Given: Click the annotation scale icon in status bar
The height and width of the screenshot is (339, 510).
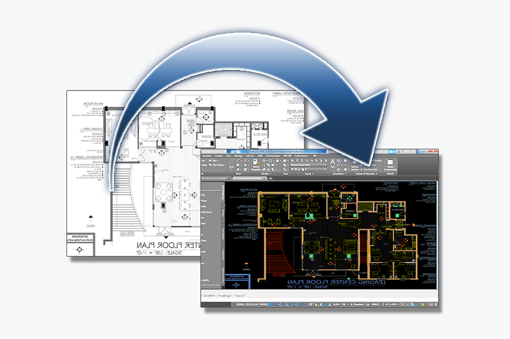Looking at the screenshot, I should pos(330,305).
